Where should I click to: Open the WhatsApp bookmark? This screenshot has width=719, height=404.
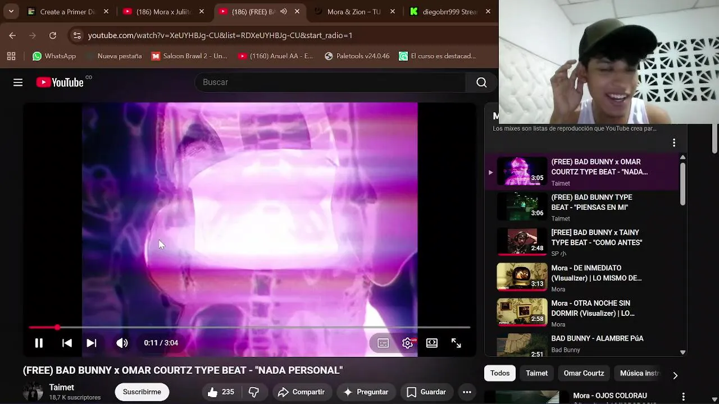pyautogui.click(x=54, y=56)
